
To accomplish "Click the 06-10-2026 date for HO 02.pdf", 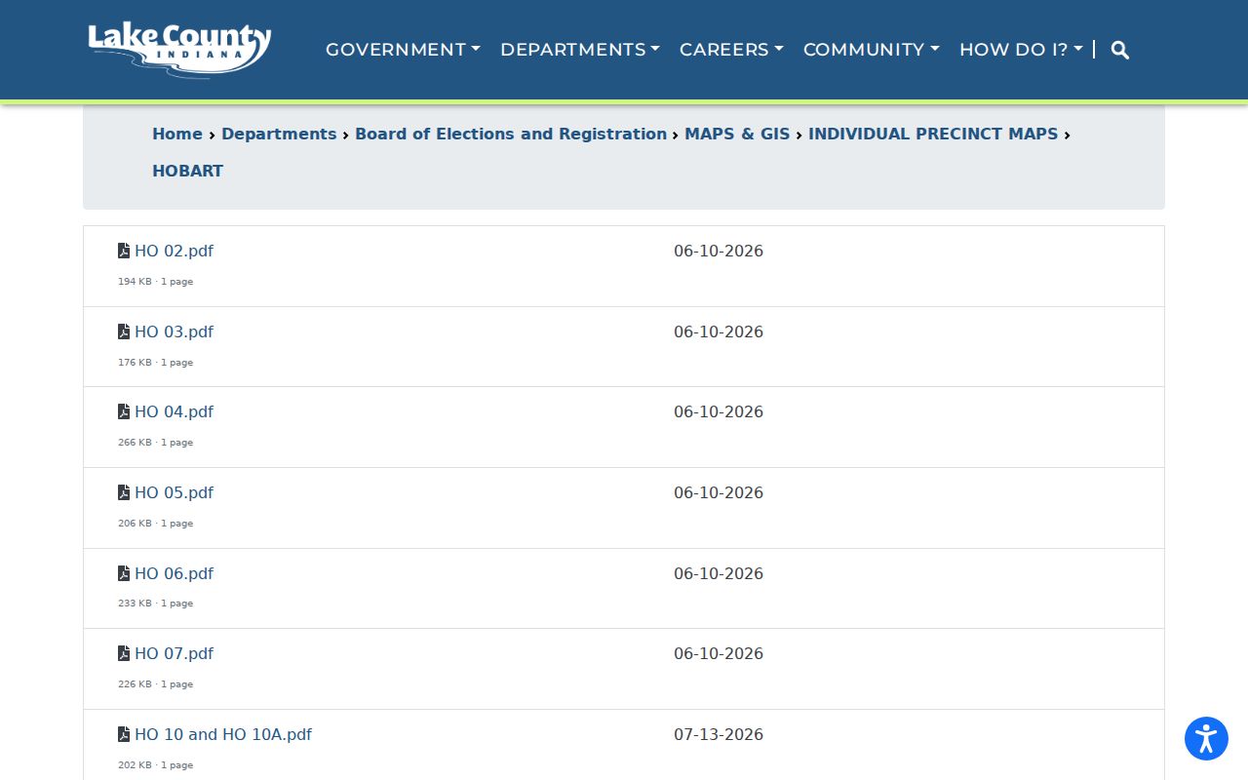I will click(x=719, y=251).
